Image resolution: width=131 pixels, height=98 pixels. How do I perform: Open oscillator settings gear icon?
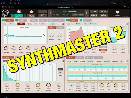coord(63,24)
